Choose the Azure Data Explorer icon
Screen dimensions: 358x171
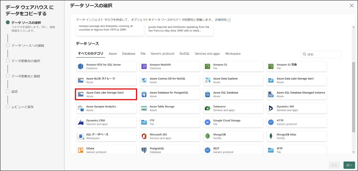click(x=207, y=81)
